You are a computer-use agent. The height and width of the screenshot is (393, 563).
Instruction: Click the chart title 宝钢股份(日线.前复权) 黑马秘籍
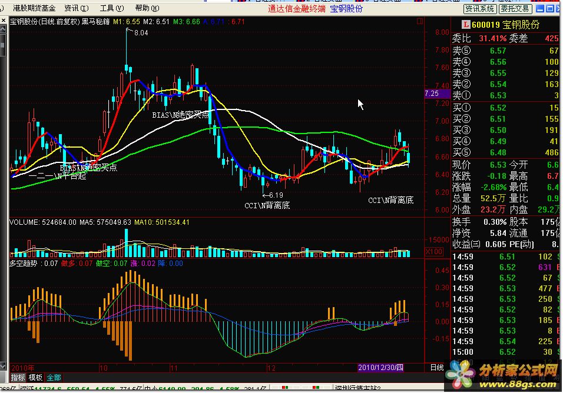pos(59,22)
